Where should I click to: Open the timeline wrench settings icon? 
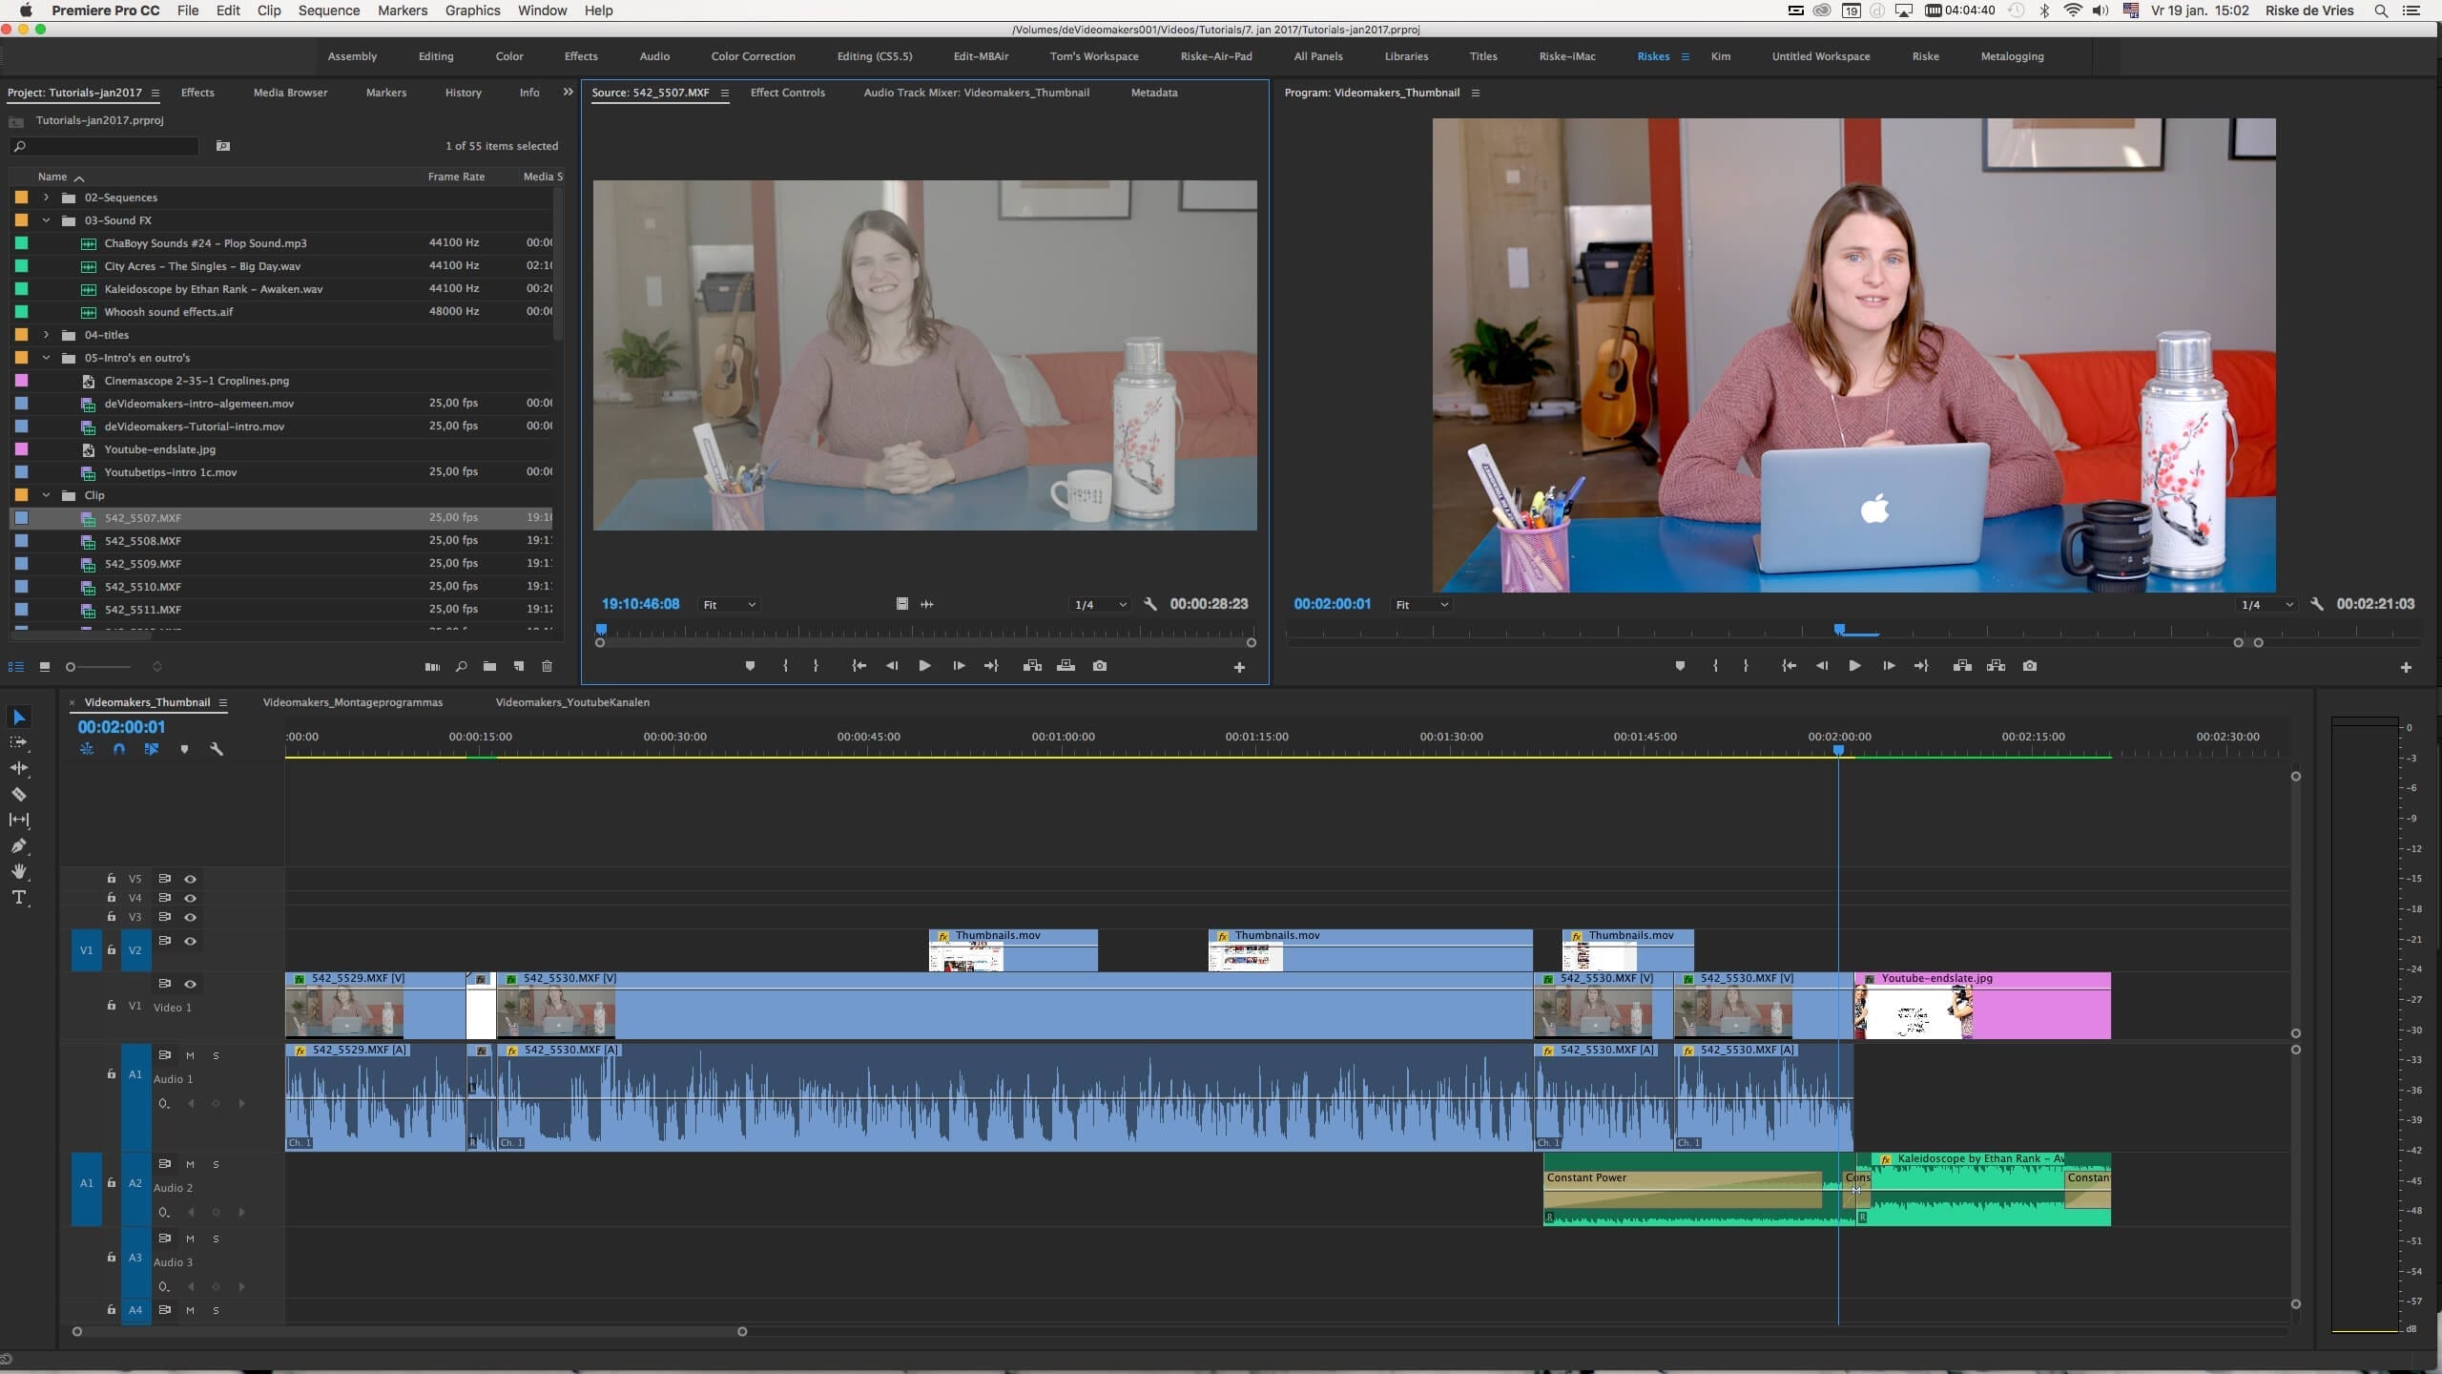point(217,750)
